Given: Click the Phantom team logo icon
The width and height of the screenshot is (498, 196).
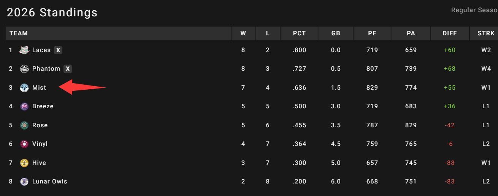Looking at the screenshot, I should click(24, 69).
